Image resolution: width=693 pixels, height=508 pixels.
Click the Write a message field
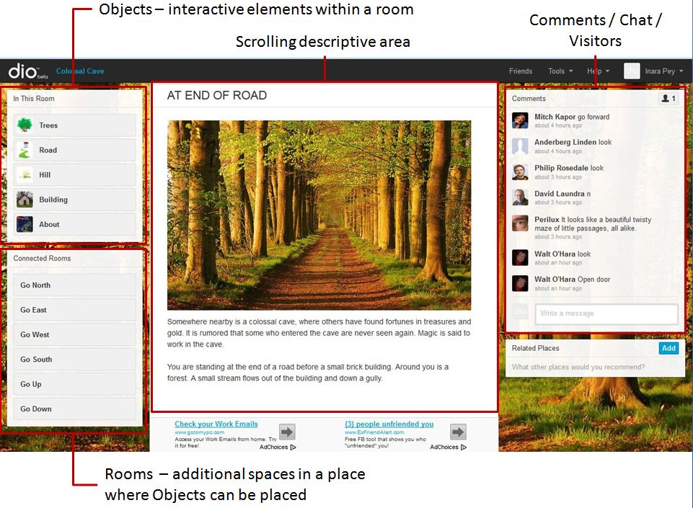(606, 313)
